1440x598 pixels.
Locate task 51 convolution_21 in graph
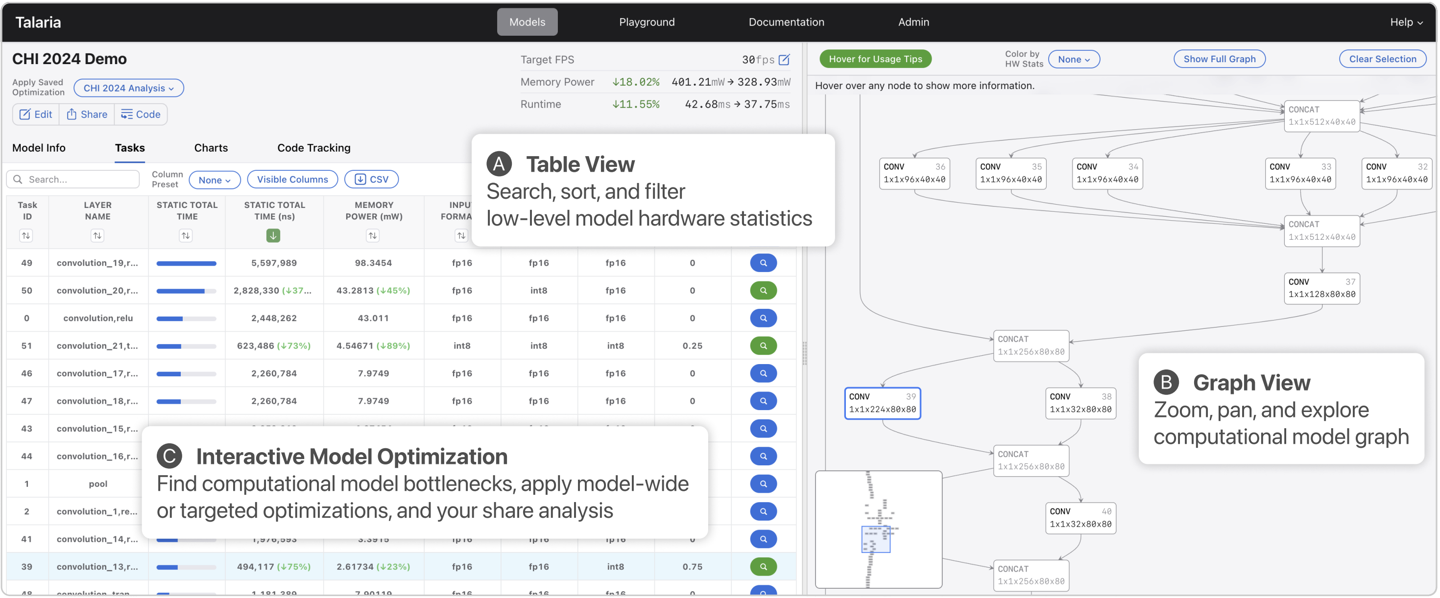coord(763,345)
